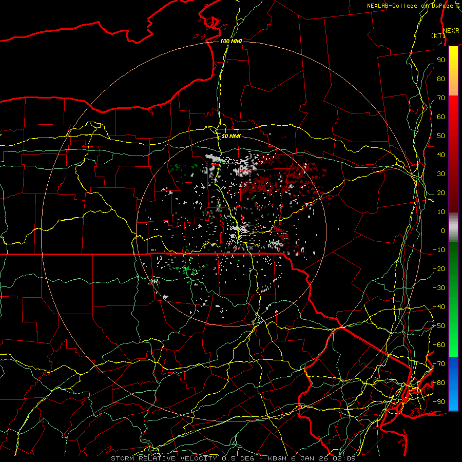Image resolution: width=462 pixels, height=462 pixels.
Task: Click the blue segment of the color bar
Action: [453, 384]
